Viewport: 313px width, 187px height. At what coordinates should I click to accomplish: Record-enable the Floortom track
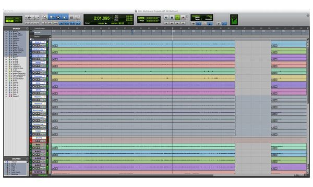33,79
